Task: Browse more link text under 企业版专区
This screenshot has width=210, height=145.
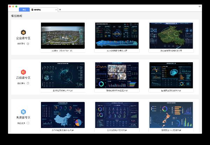Action: (x=21, y=43)
